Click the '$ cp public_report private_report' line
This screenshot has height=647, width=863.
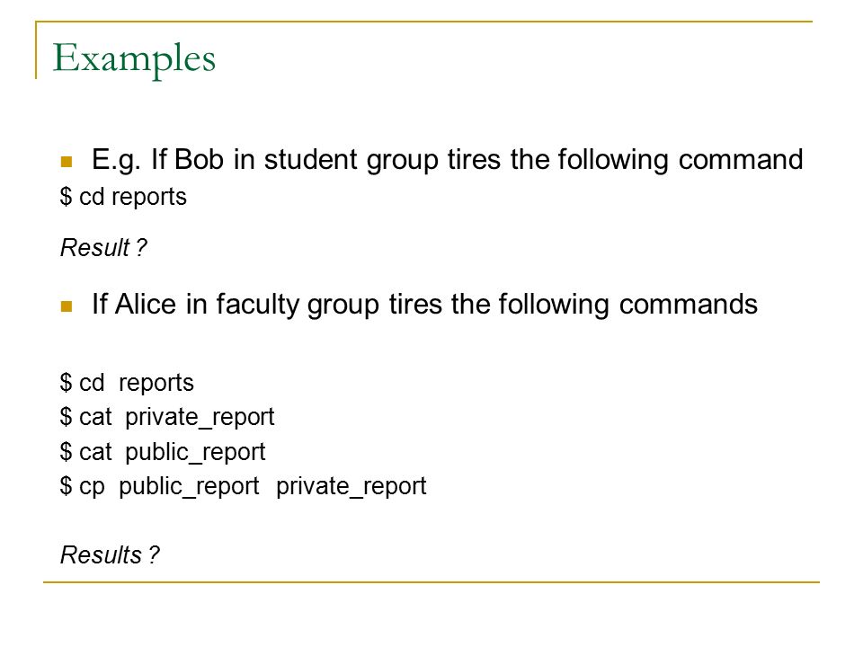coord(243,486)
